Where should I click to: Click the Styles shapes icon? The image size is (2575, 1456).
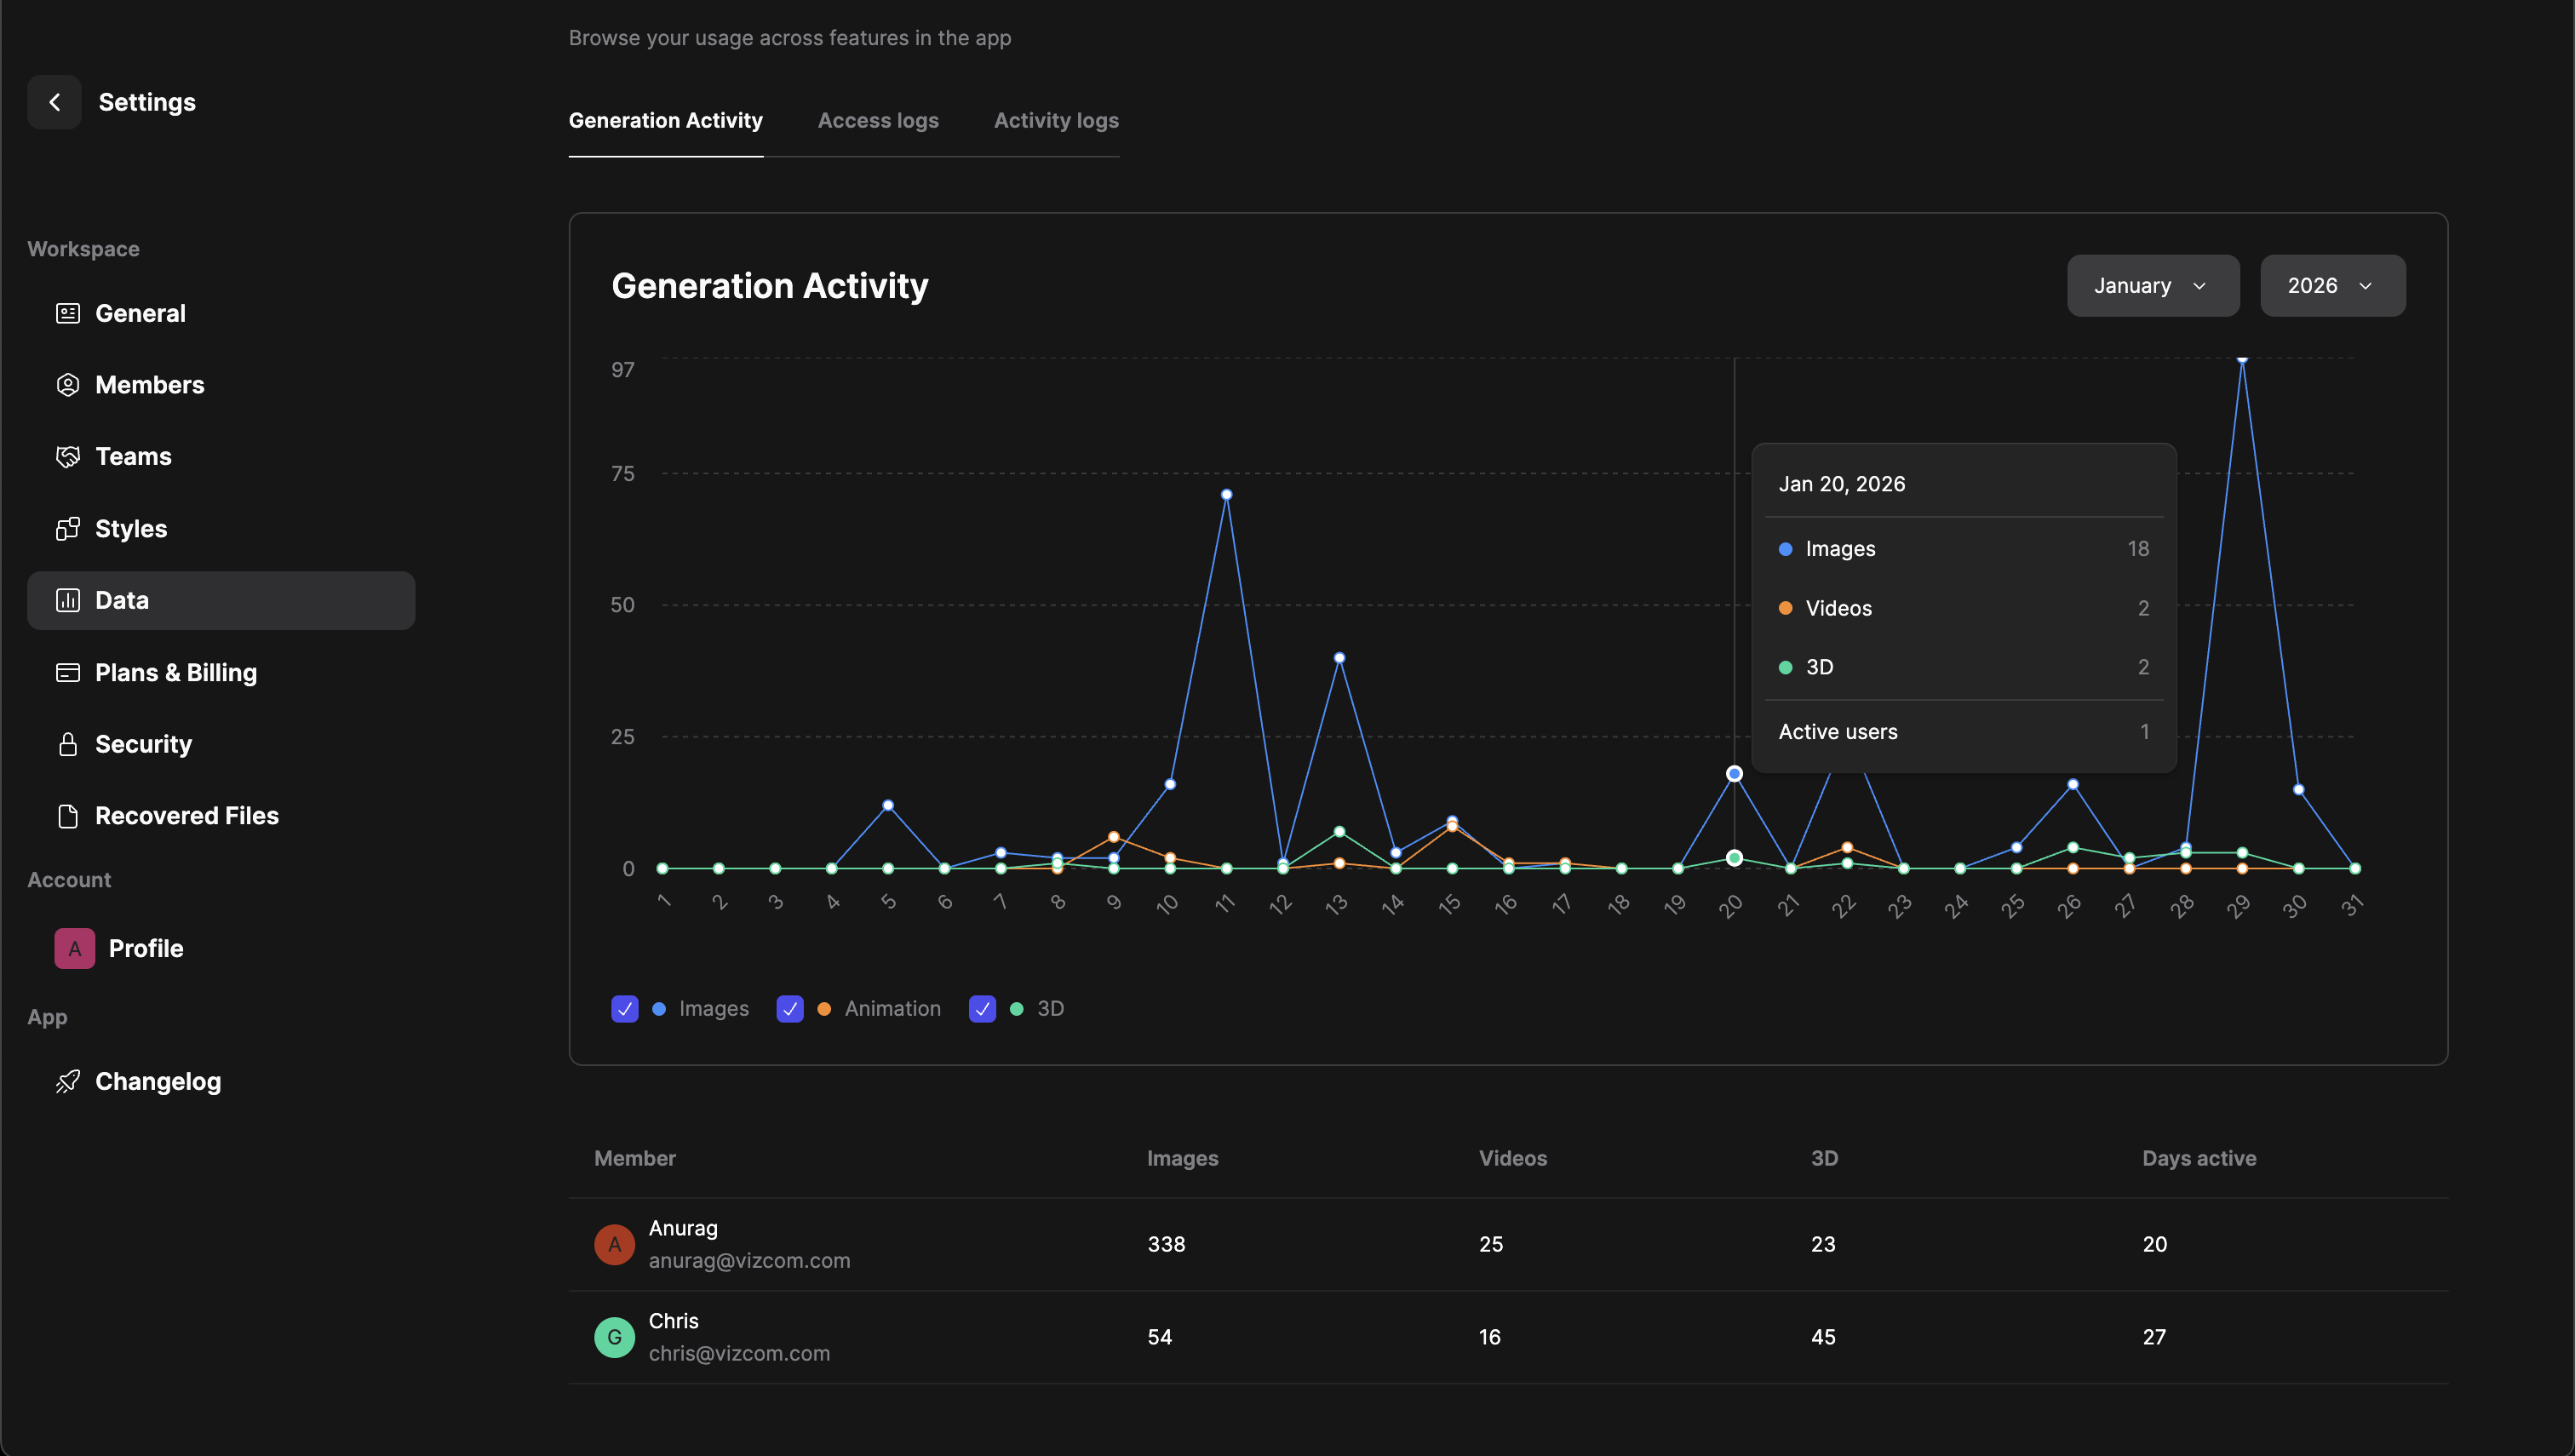point(67,529)
